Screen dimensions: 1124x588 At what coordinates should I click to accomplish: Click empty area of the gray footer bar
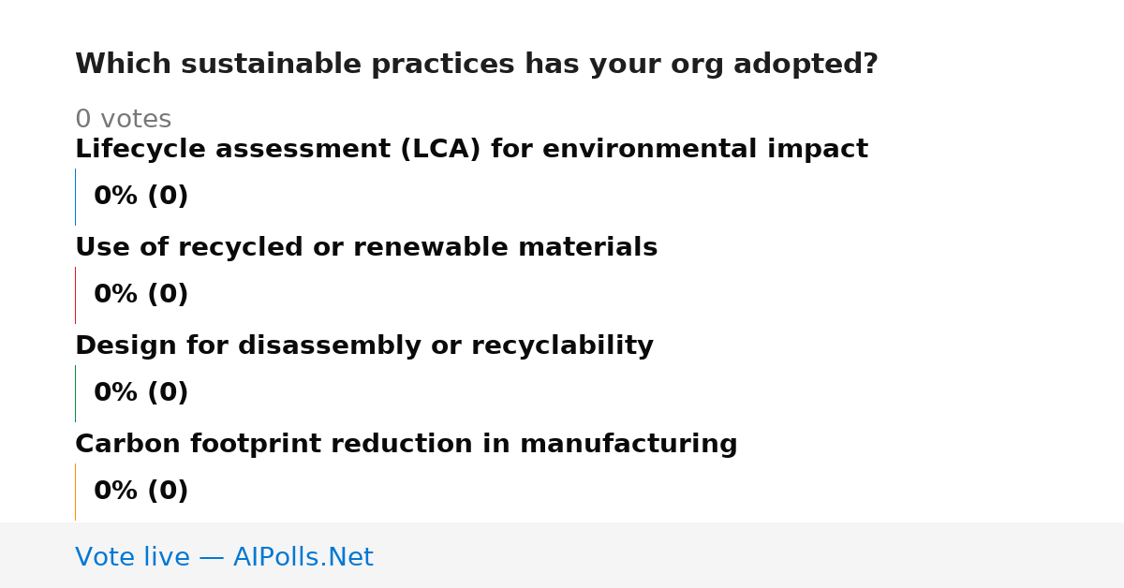749,555
